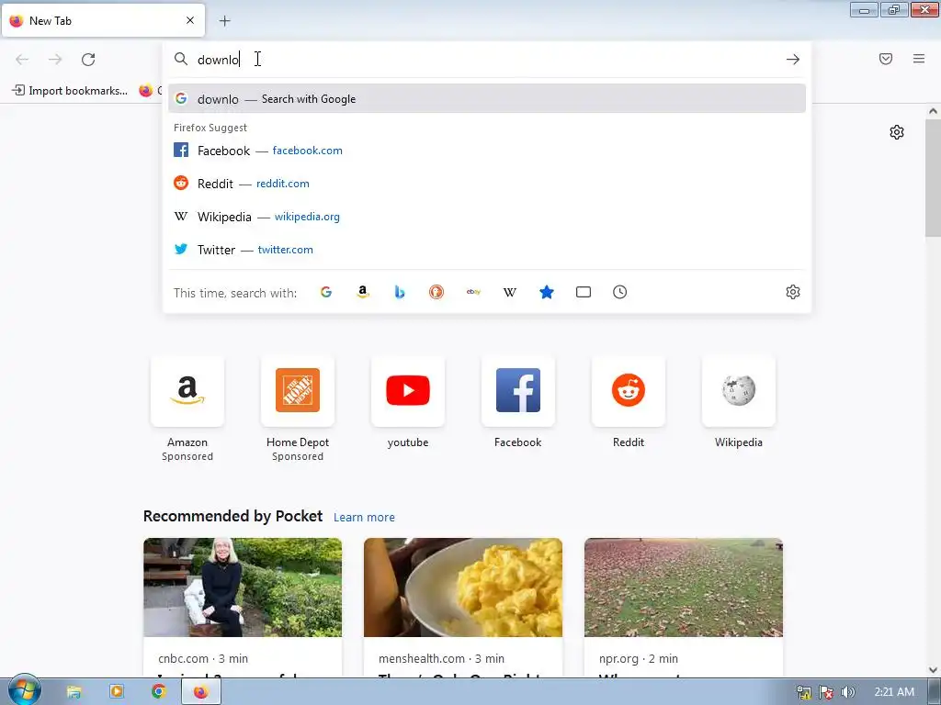This screenshot has width=941, height=705.
Task: Follow the Learn more Pocket link
Action: coord(364,518)
